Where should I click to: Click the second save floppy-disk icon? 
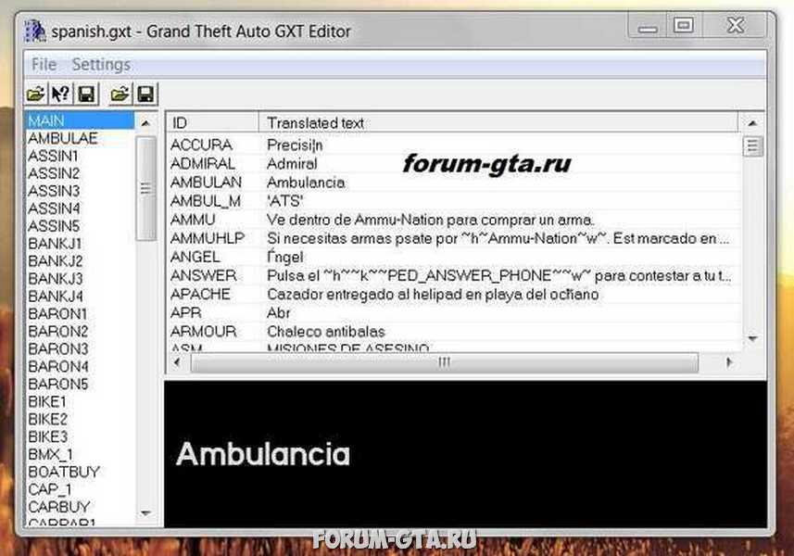[x=145, y=95]
